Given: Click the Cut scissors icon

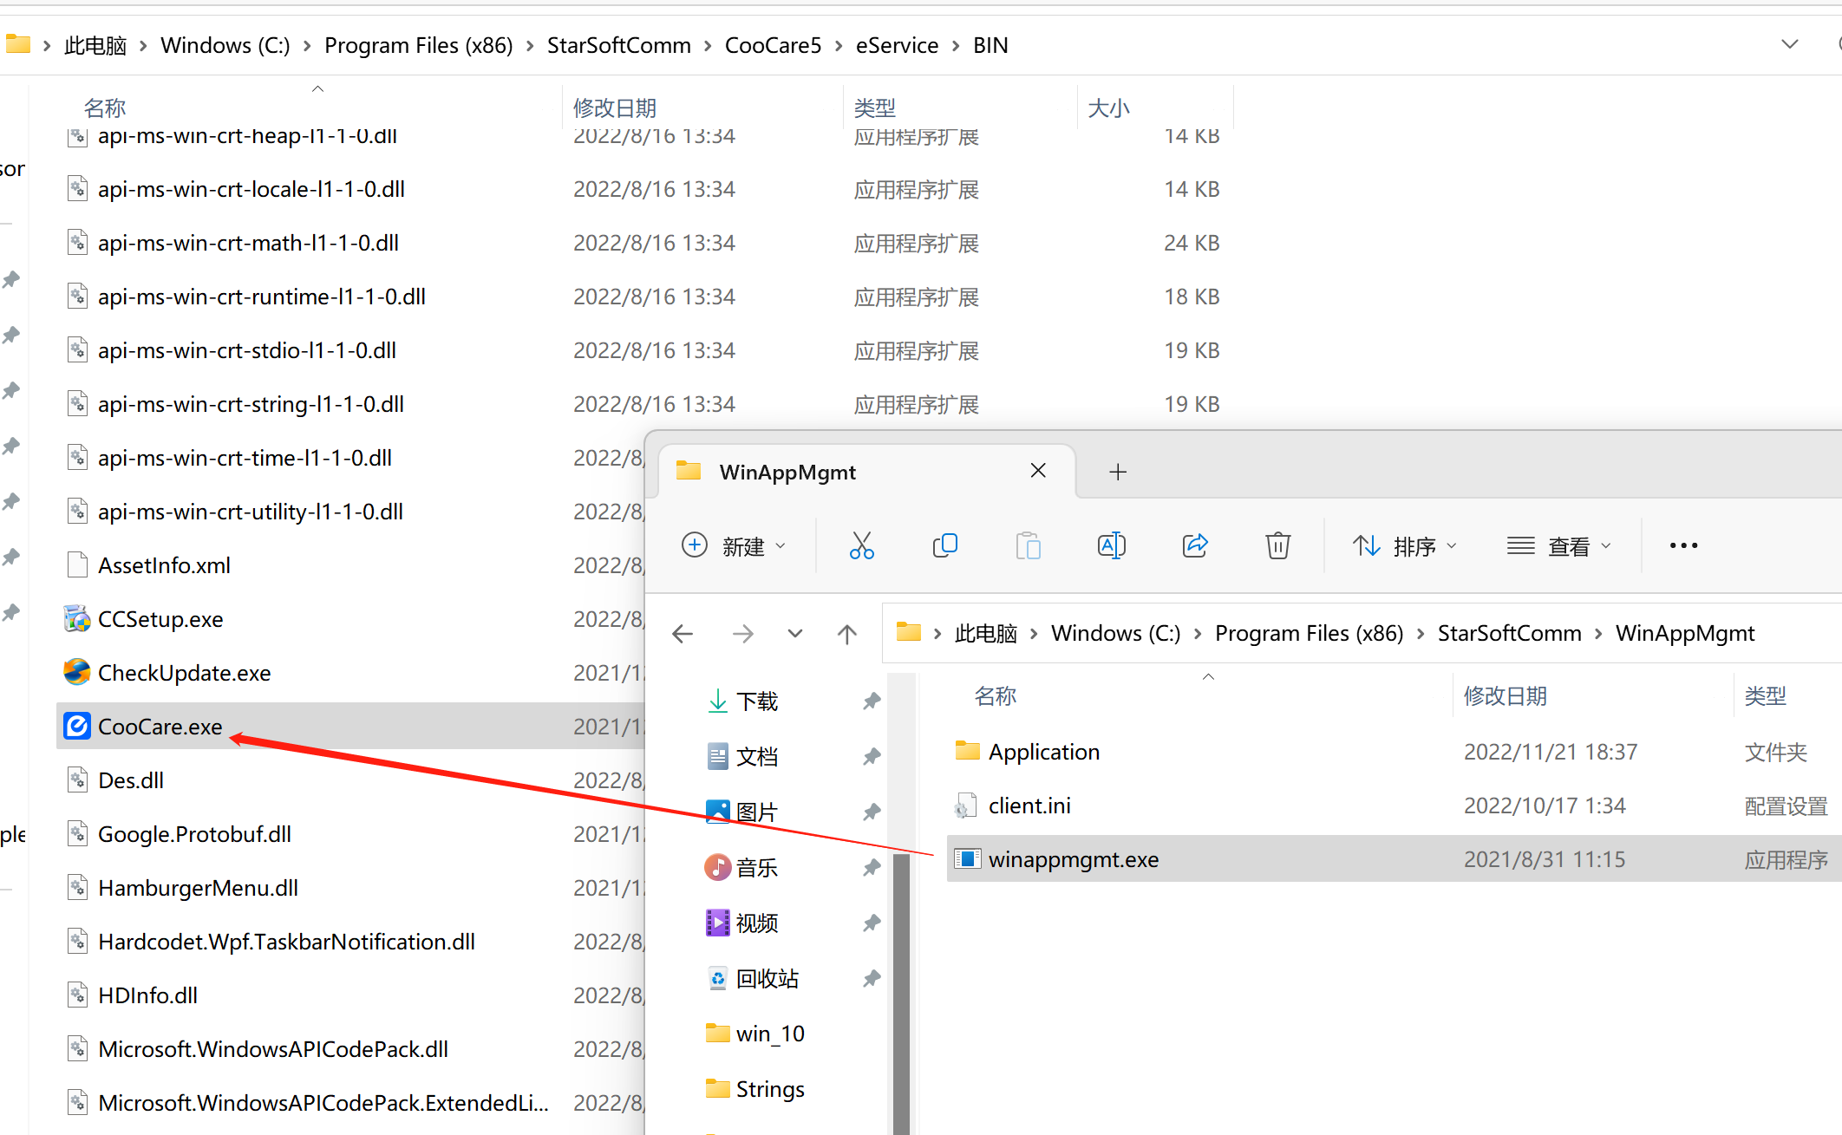Looking at the screenshot, I should (x=861, y=545).
